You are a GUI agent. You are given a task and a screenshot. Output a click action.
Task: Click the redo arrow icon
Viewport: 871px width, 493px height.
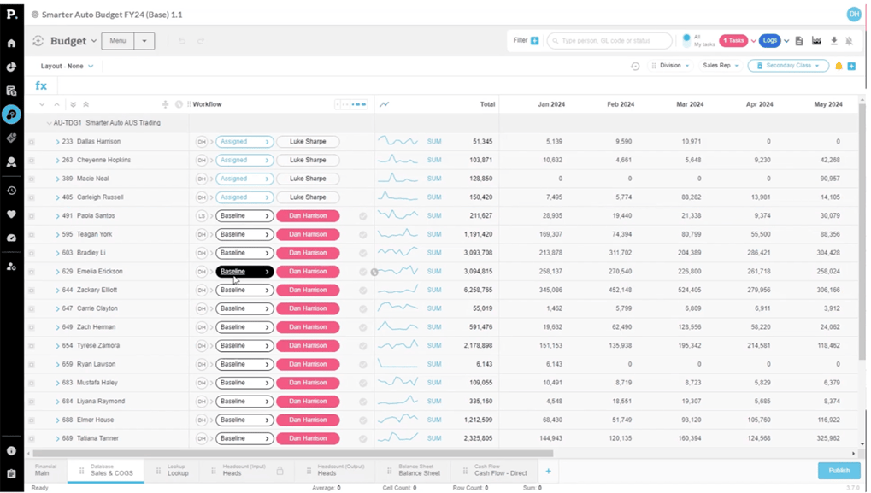pos(199,39)
